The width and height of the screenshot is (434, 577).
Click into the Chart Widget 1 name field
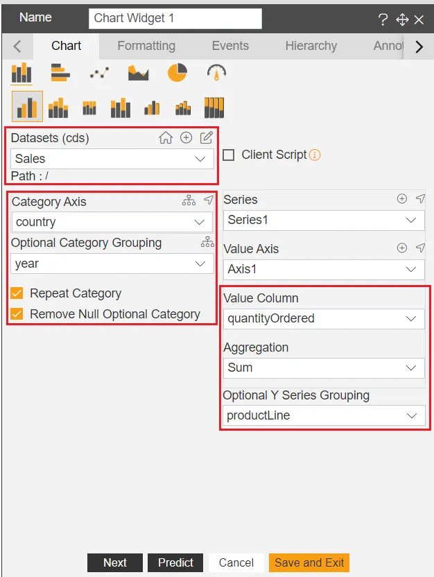(175, 19)
